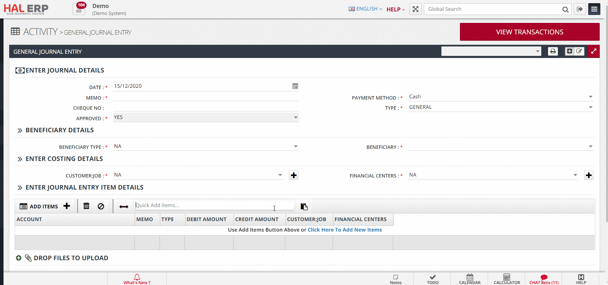
Task: Click the VIEW TRANSACTIONS button
Action: click(x=529, y=32)
